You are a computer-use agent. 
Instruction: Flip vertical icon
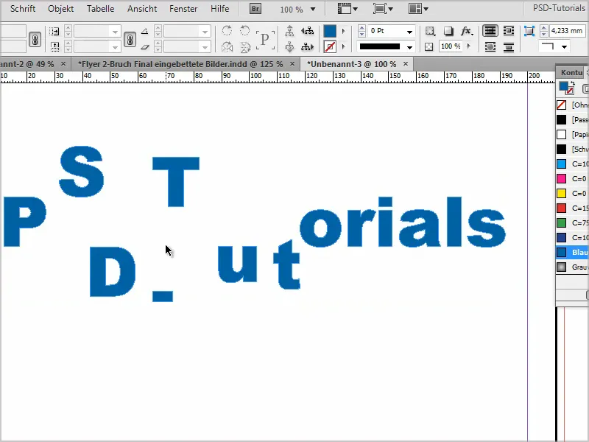point(245,47)
